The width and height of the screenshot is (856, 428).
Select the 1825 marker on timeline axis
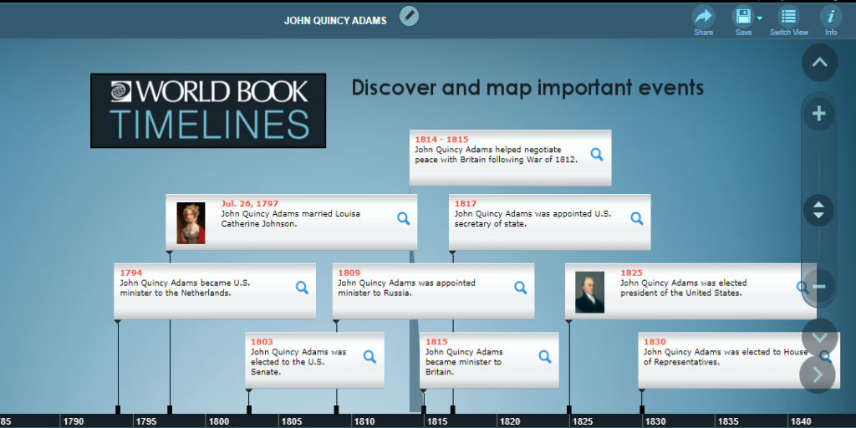pos(568,410)
